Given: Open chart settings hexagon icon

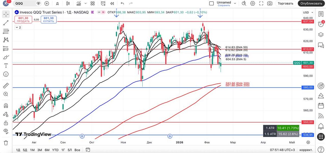Looking at the screenshot, I should tap(253, 4).
